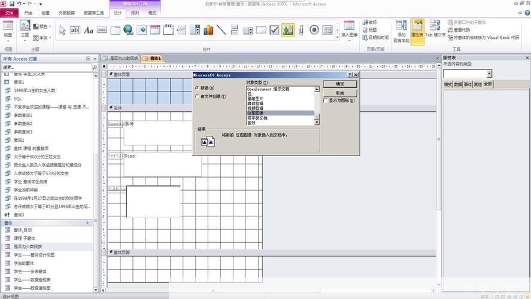
Task: Close the Property Sheet pane
Action: [x=527, y=58]
